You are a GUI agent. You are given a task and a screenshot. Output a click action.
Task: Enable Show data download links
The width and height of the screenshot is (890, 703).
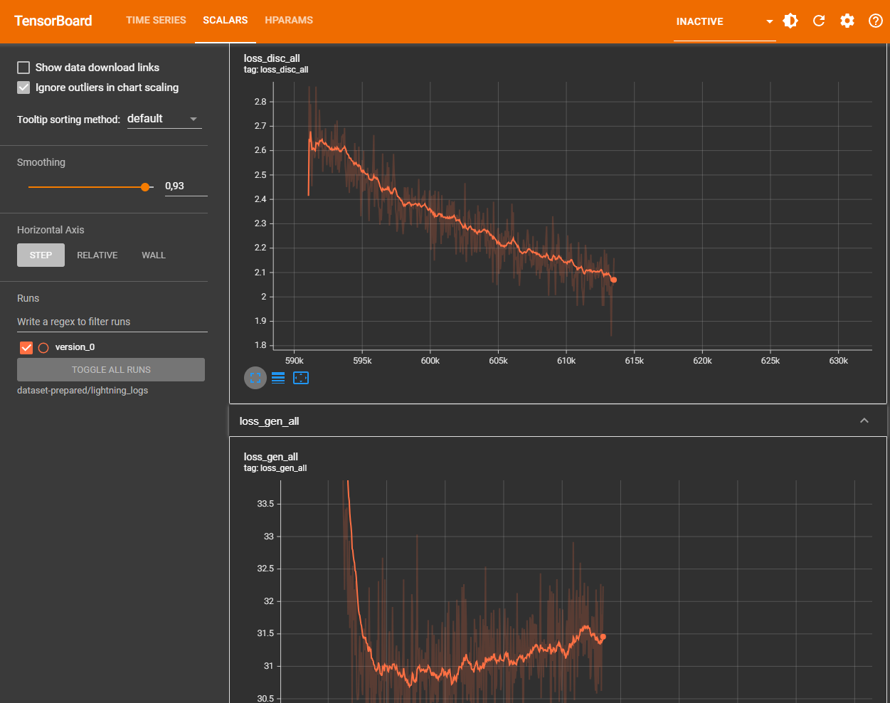pyautogui.click(x=23, y=68)
